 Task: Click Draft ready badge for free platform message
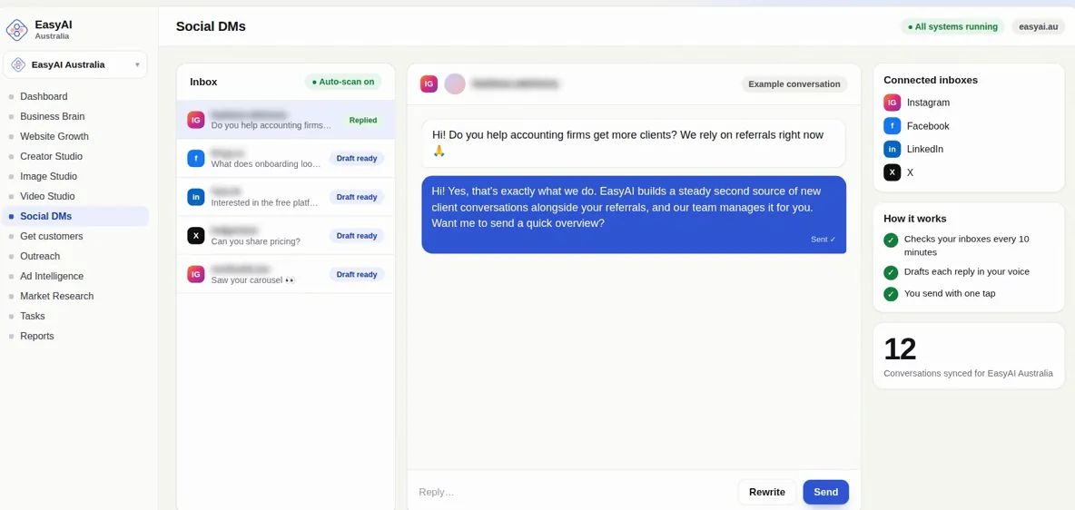pos(357,197)
